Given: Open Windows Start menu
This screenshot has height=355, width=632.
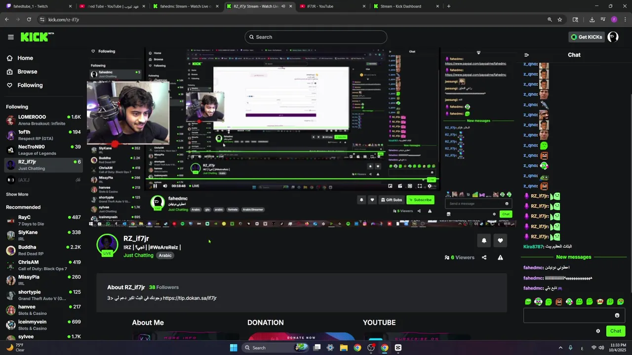Looking at the screenshot, I should [234, 348].
